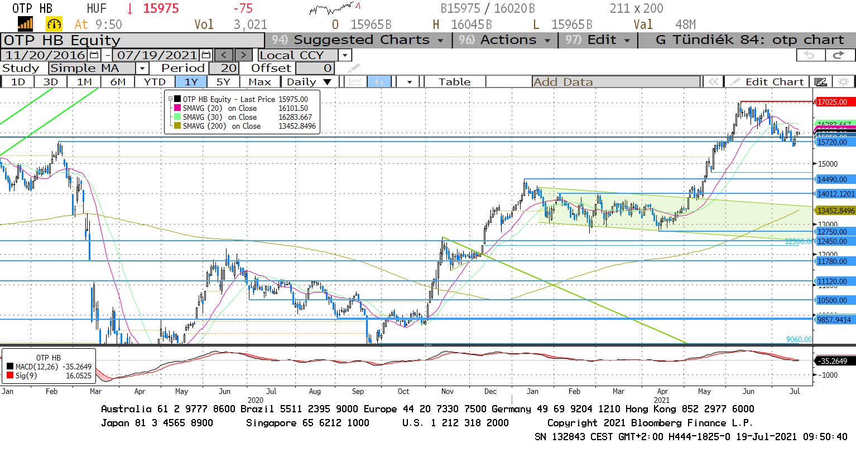Click the red 17025.00 price label
Viewport: 856px width, 453px height.
834,102
